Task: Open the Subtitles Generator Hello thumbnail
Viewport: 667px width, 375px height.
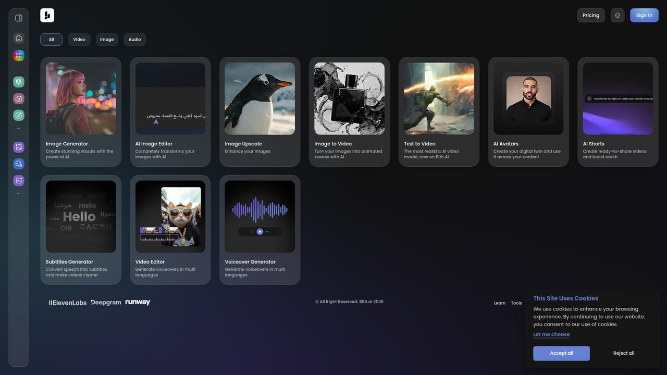Action: tap(81, 217)
